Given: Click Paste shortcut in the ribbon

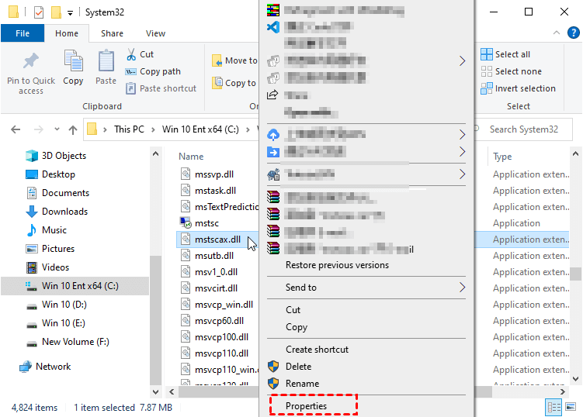Looking at the screenshot, I should coord(161,88).
